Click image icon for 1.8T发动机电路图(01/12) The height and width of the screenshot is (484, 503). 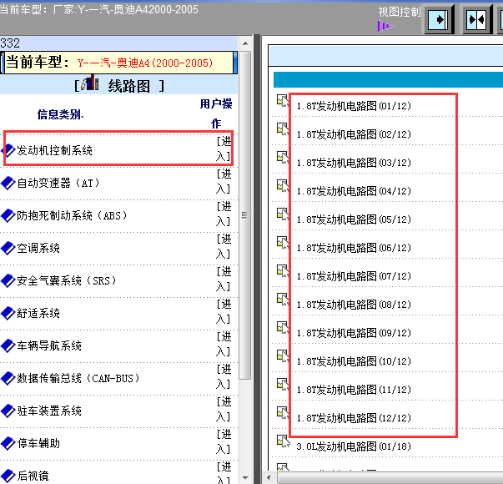pos(283,100)
